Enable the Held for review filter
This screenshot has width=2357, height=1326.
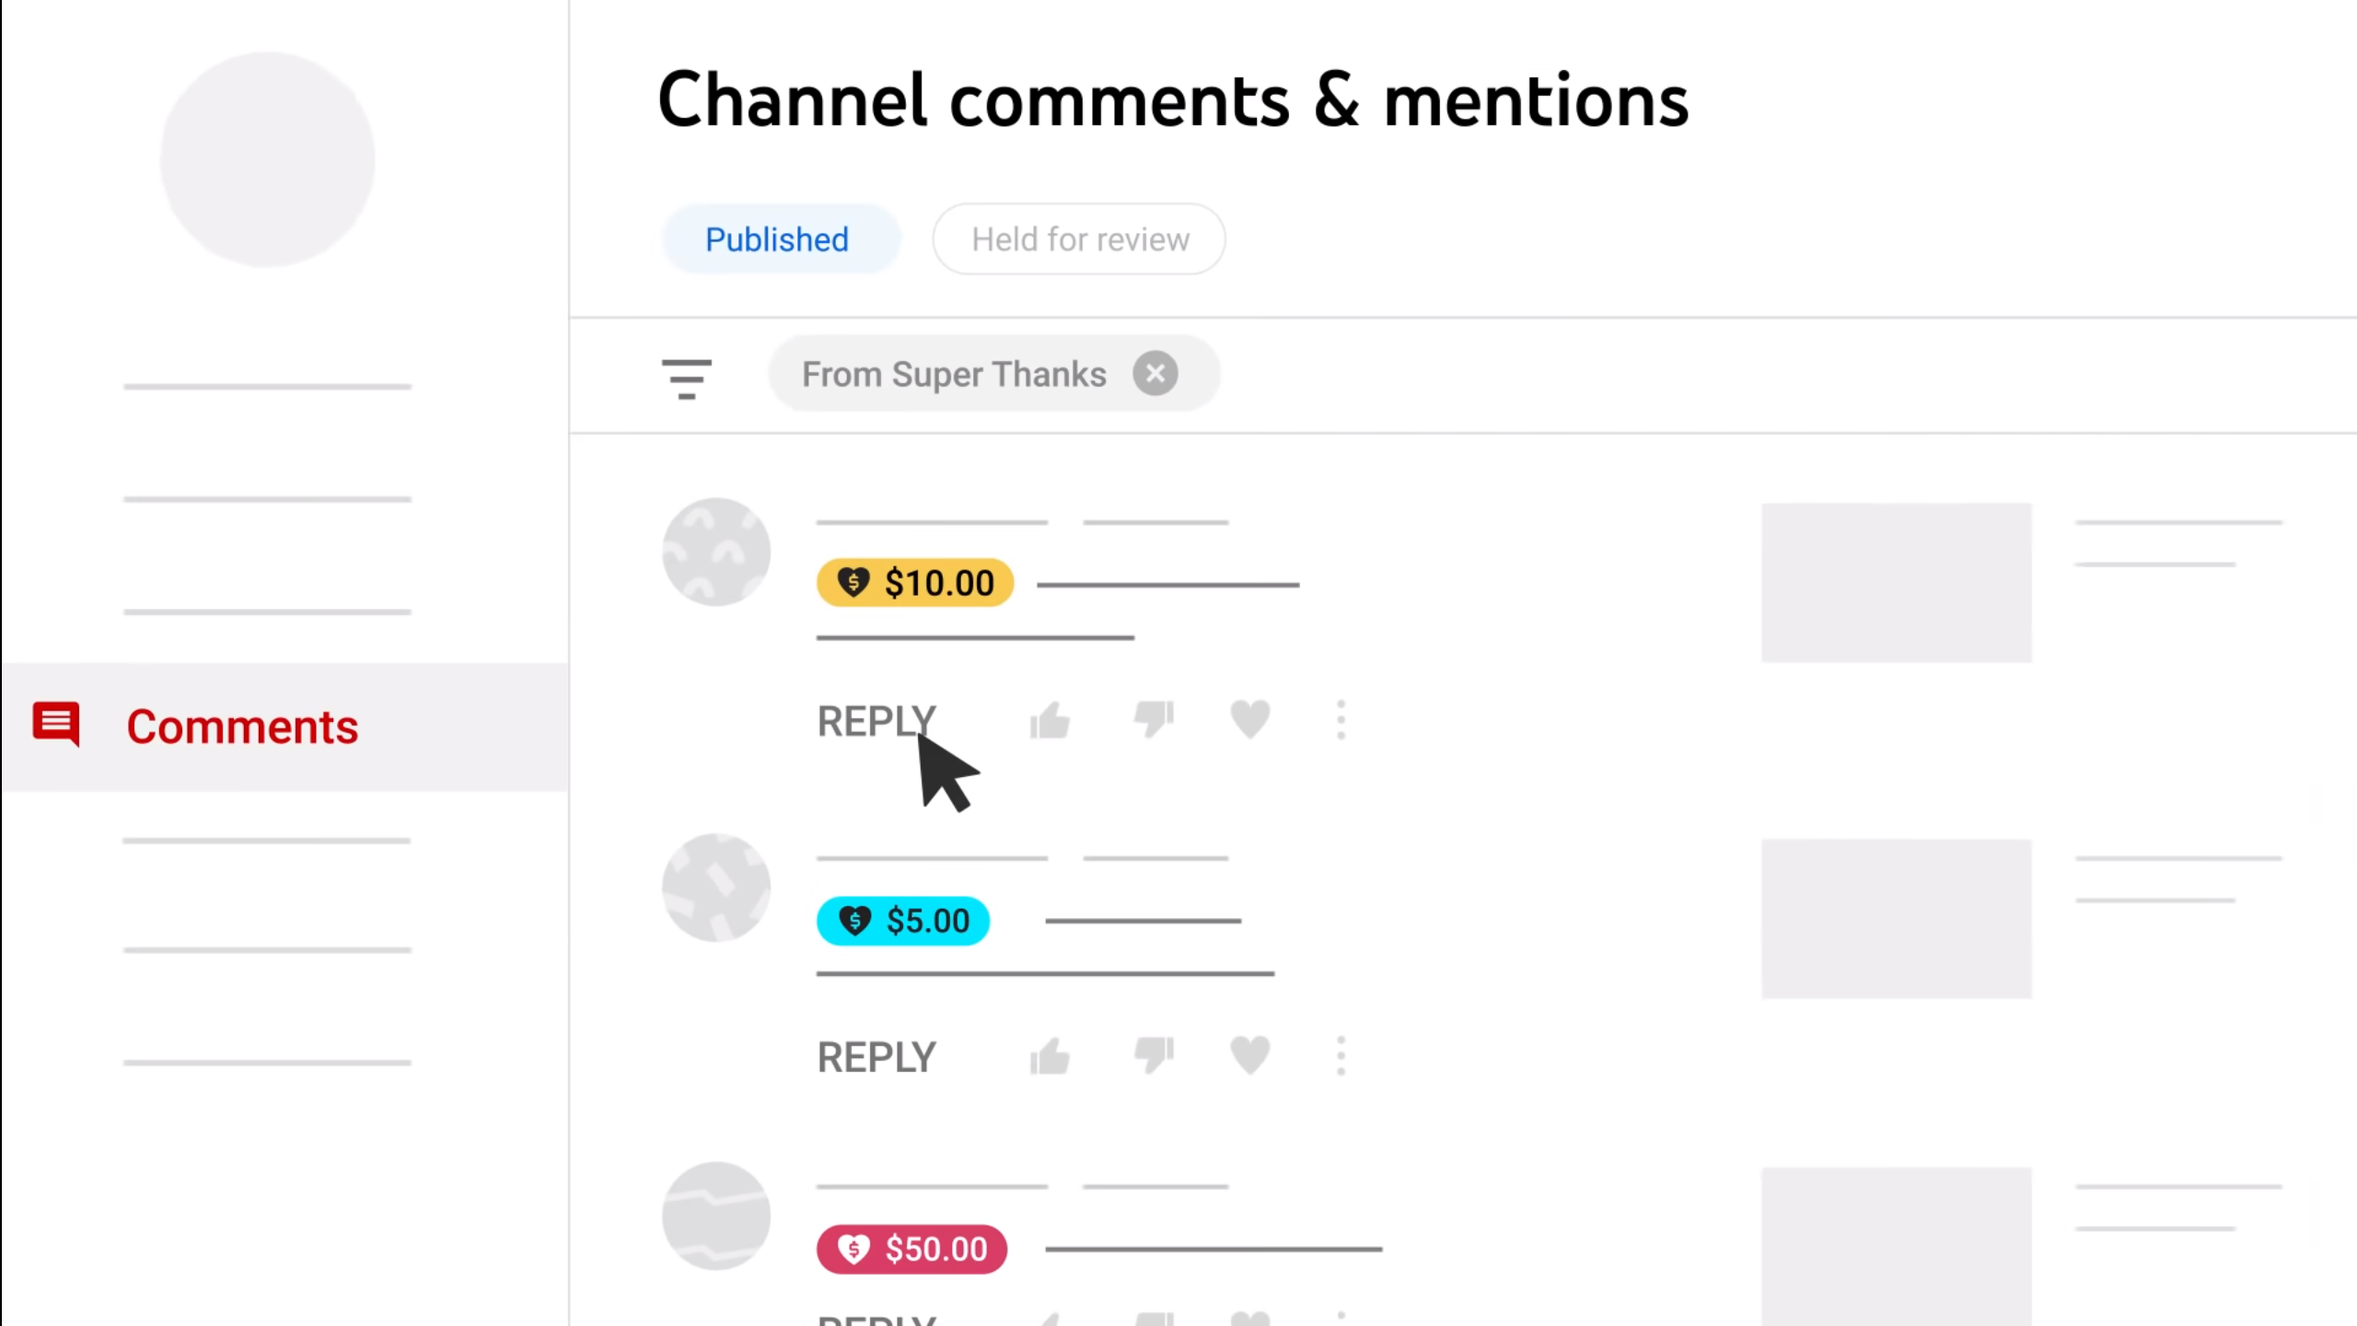1078,238
